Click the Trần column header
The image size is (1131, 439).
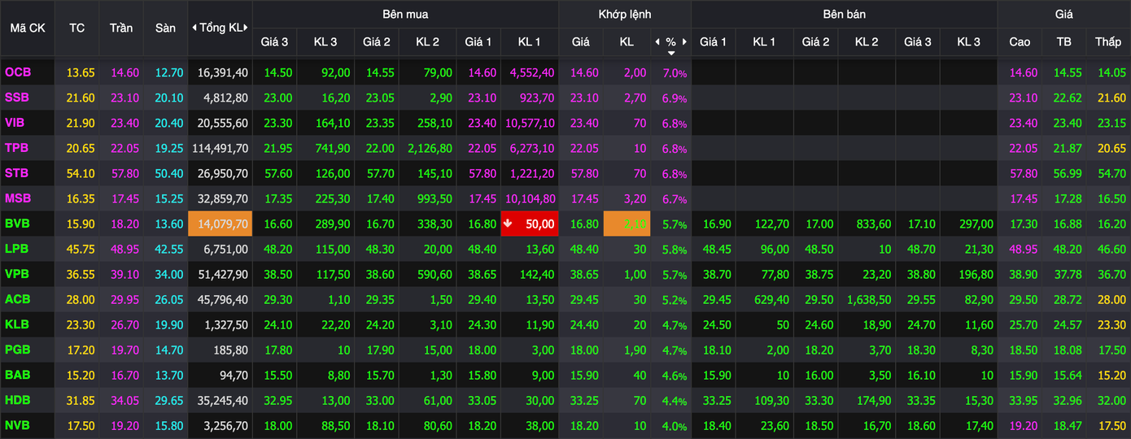click(121, 28)
